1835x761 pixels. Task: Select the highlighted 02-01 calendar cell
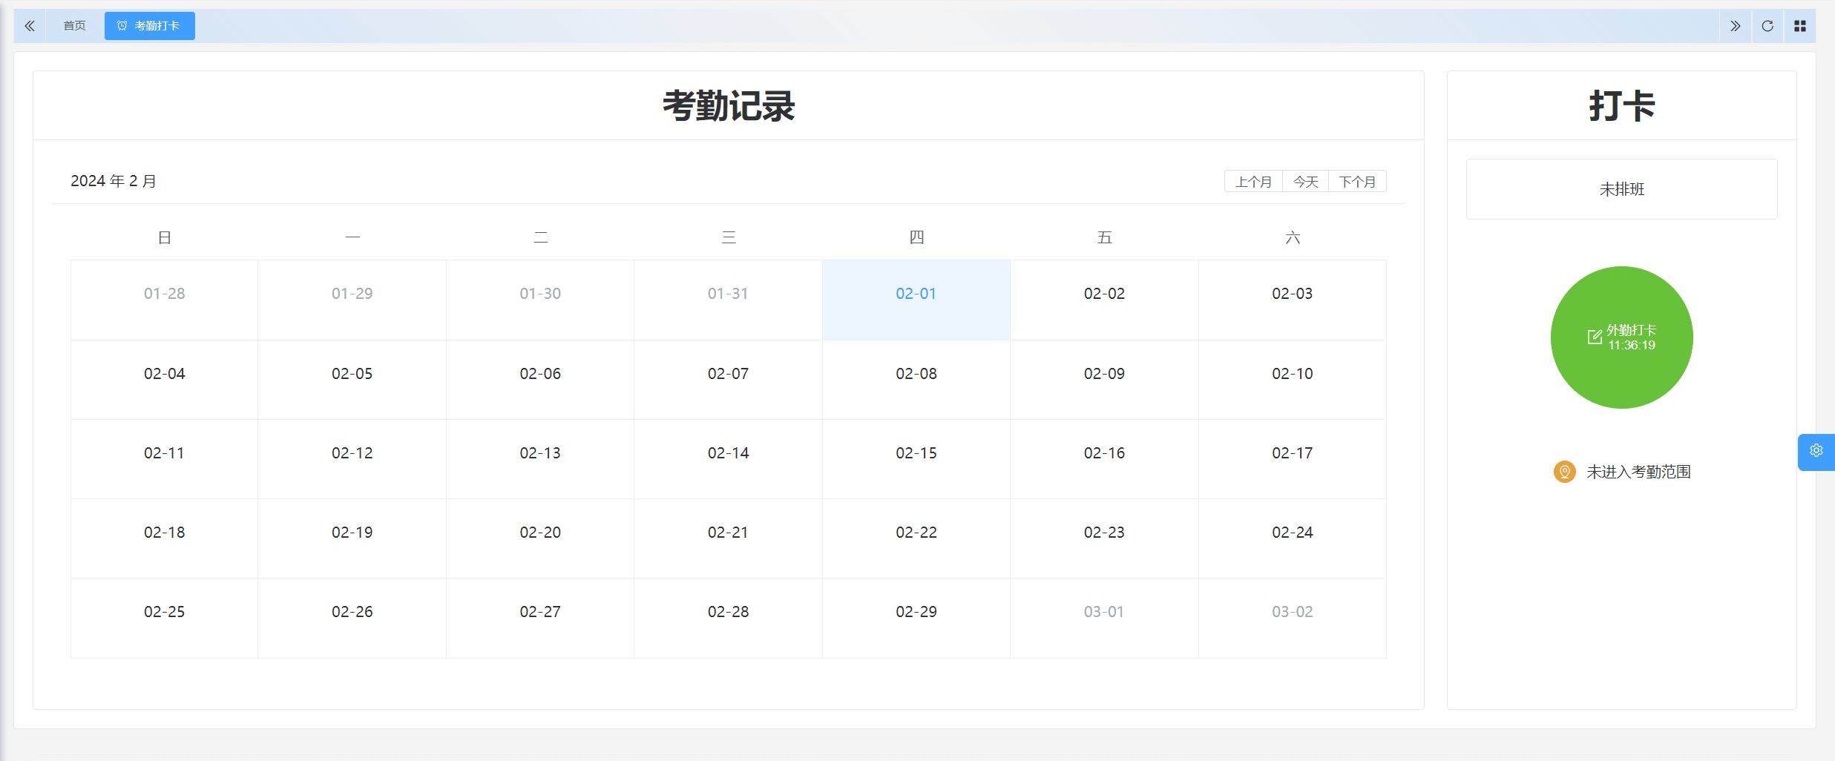[916, 300]
